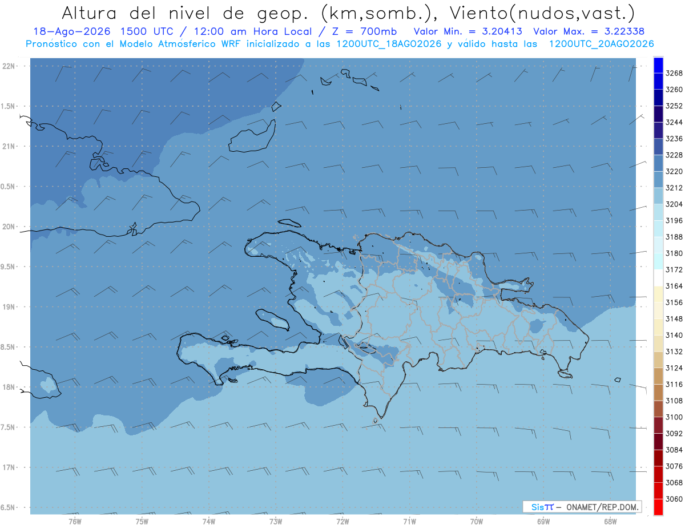Click the '74W' longitude axis label
685x529 pixels.
209,522
